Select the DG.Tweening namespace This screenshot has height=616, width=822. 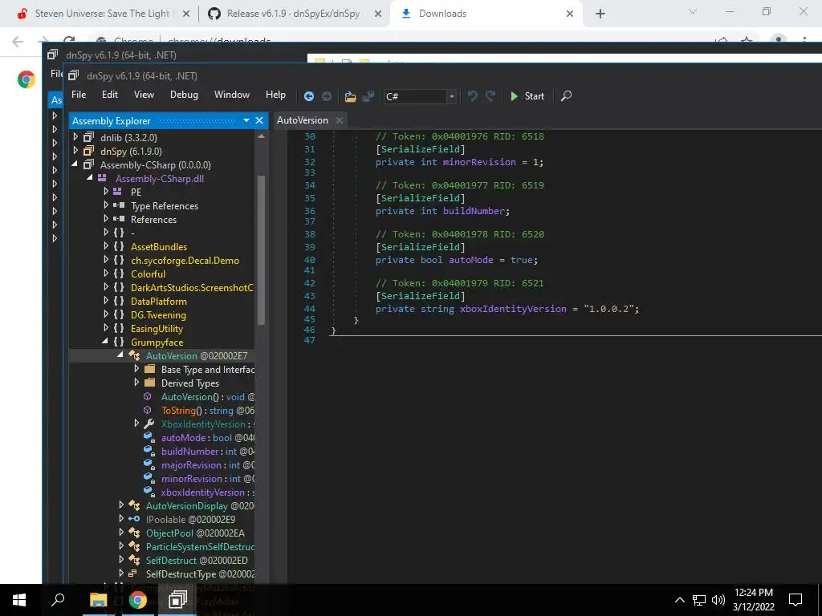coord(158,314)
